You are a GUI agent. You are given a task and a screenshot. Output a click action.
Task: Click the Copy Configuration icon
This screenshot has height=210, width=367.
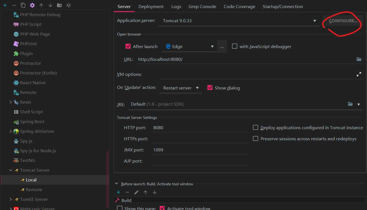[23, 5]
